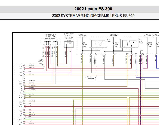Viewport: 159px width, 125px height.
Task: Select the 'WFSE' pin label
Action: pos(20,107)
